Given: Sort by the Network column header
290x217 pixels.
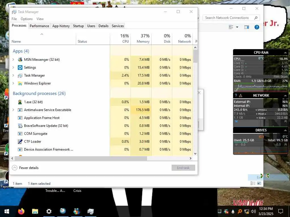Looking at the screenshot, I should point(183,39).
